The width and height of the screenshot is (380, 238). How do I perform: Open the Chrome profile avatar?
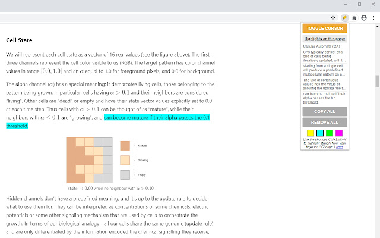(x=364, y=18)
